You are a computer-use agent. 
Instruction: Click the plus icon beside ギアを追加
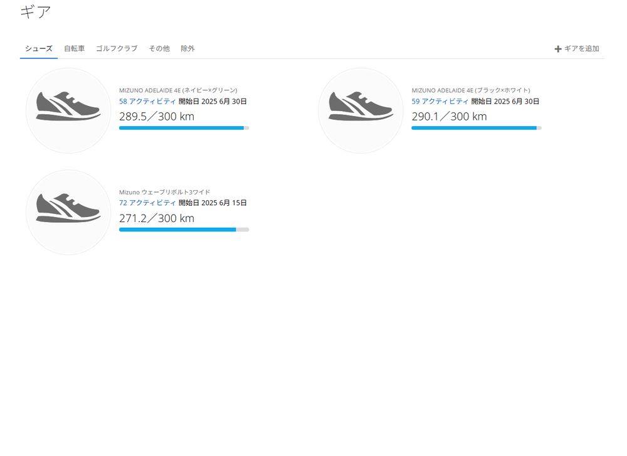[x=558, y=49]
